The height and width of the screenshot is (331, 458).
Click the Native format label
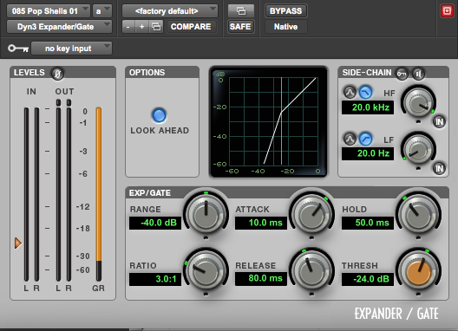click(x=285, y=27)
